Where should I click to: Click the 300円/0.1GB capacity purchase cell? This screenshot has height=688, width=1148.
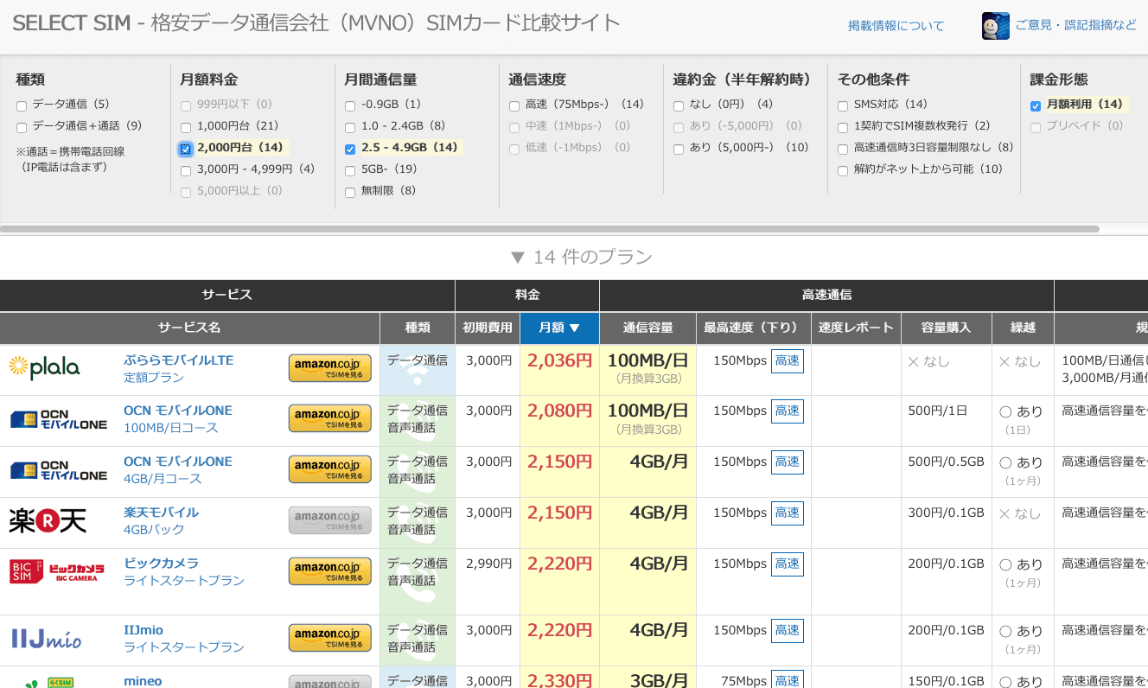pyautogui.click(x=947, y=523)
